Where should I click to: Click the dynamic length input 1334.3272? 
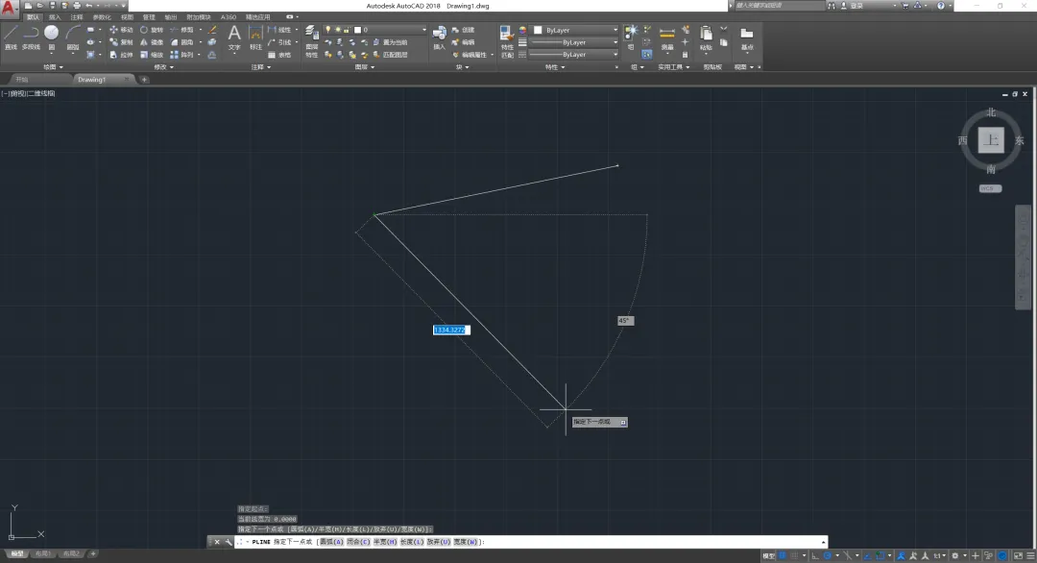(451, 330)
